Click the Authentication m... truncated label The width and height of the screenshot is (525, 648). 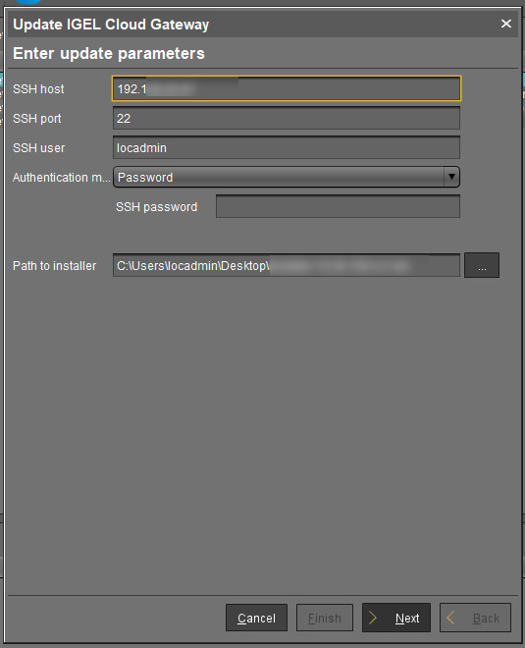coord(62,178)
